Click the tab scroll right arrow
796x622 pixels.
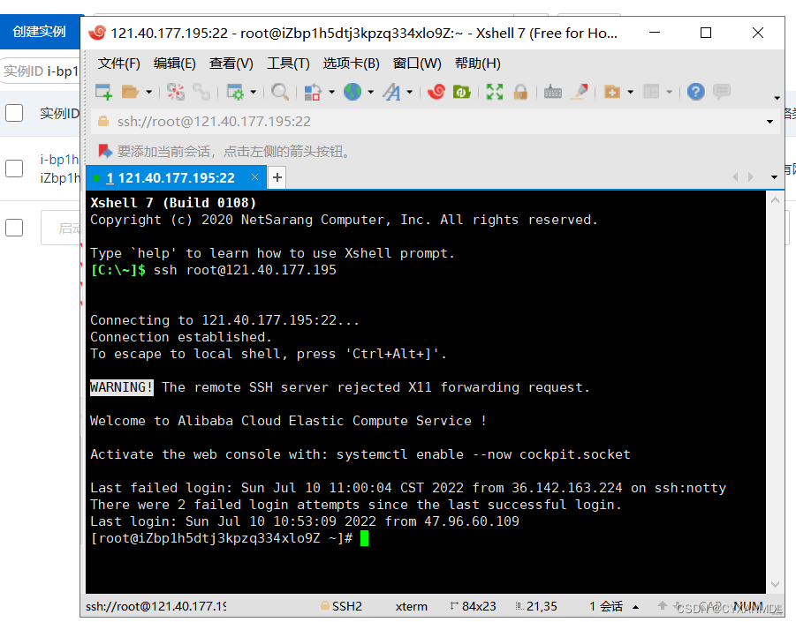pyautogui.click(x=751, y=177)
